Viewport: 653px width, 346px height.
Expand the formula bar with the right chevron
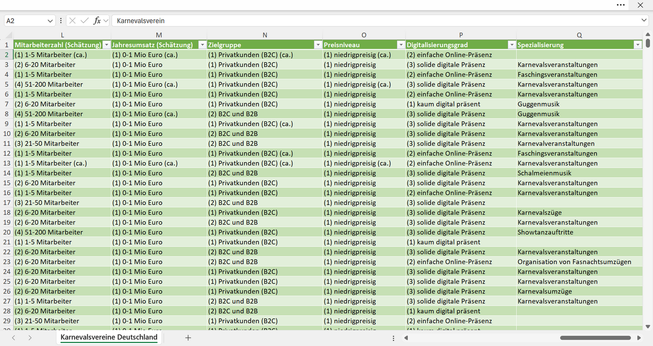coord(644,21)
